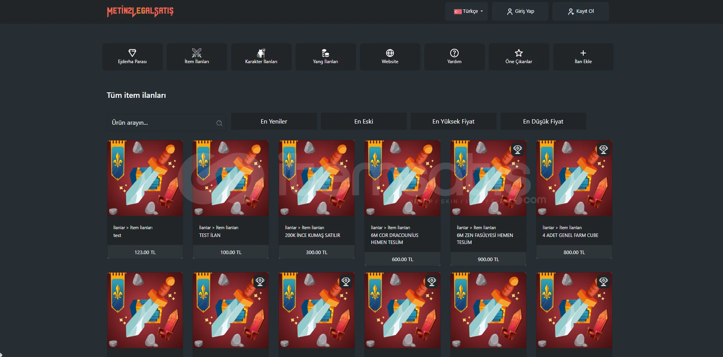The height and width of the screenshot is (357, 723).
Task: Open Yang İlanları coins category
Action: tap(326, 57)
